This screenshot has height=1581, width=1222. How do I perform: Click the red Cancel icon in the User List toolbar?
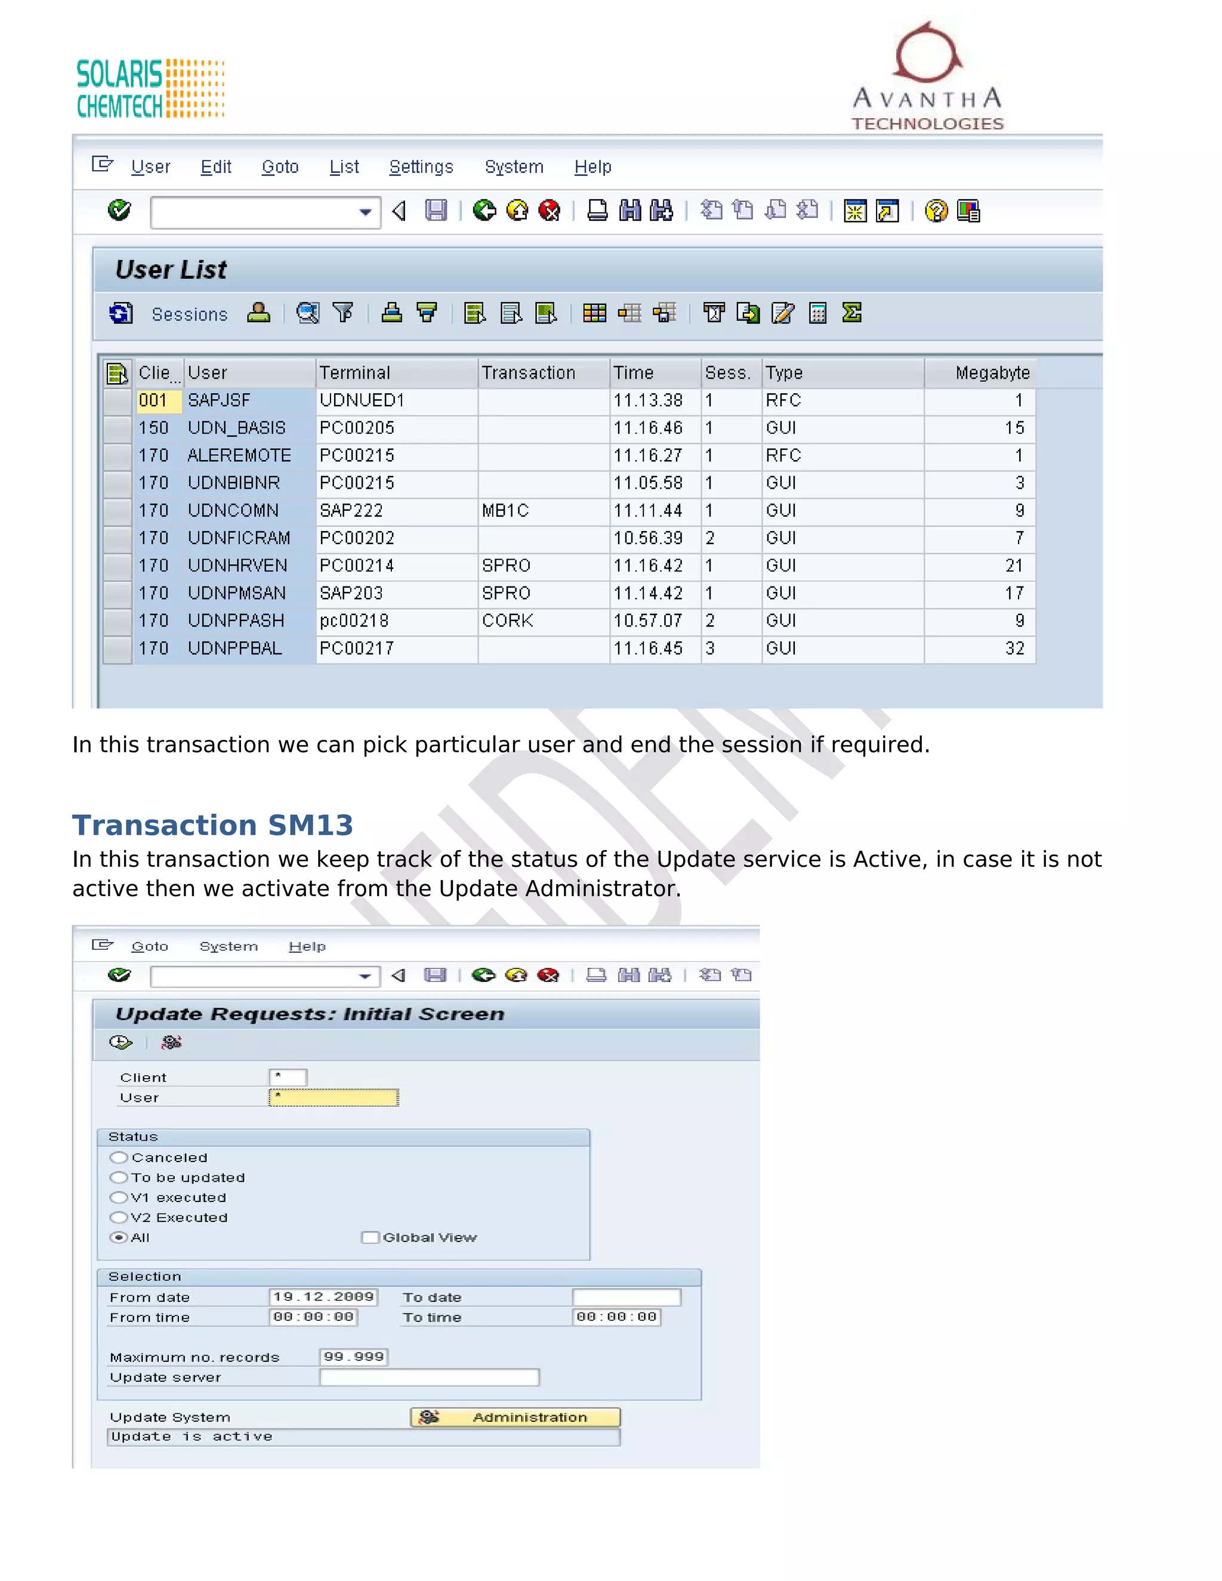coord(550,211)
